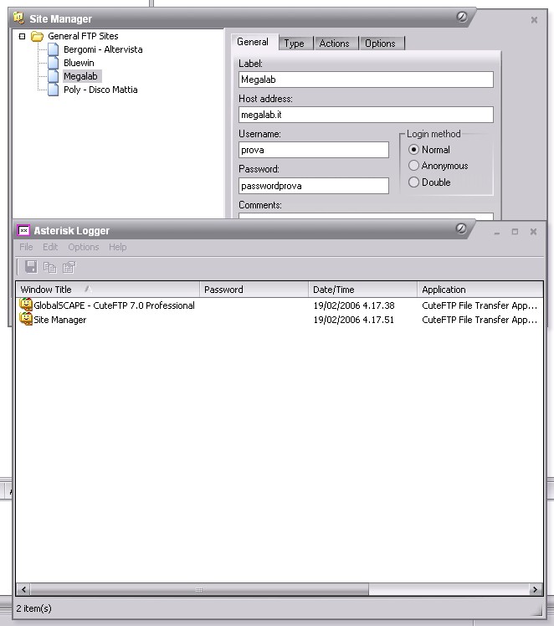Click the Megalab site page icon

point(53,76)
